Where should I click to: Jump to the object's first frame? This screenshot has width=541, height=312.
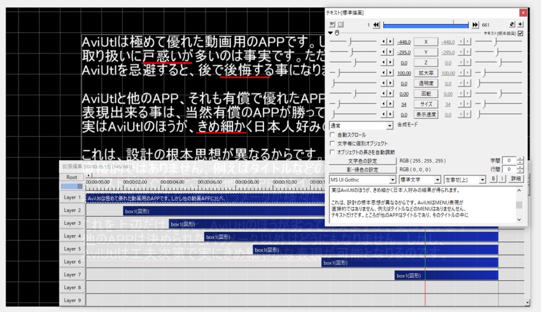click(x=376, y=25)
